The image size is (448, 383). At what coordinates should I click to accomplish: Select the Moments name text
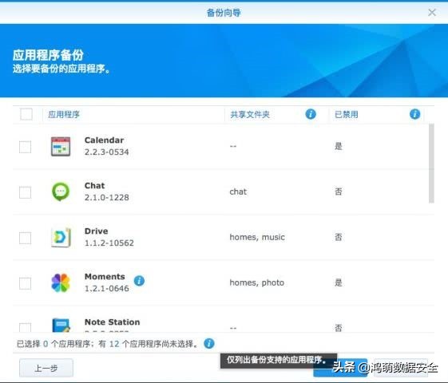pos(105,277)
